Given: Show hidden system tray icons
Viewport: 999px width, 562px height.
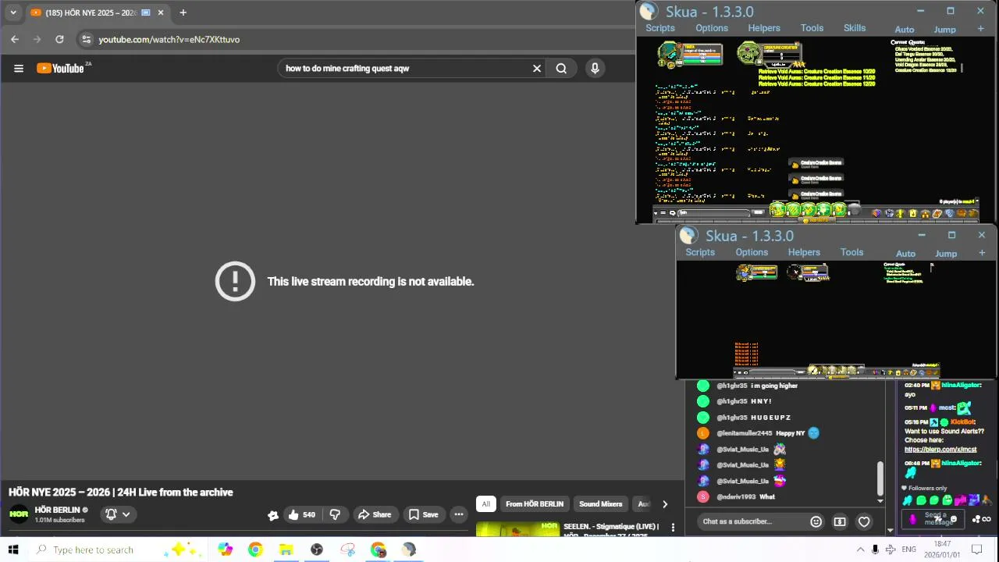Looking at the screenshot, I should coord(861,550).
